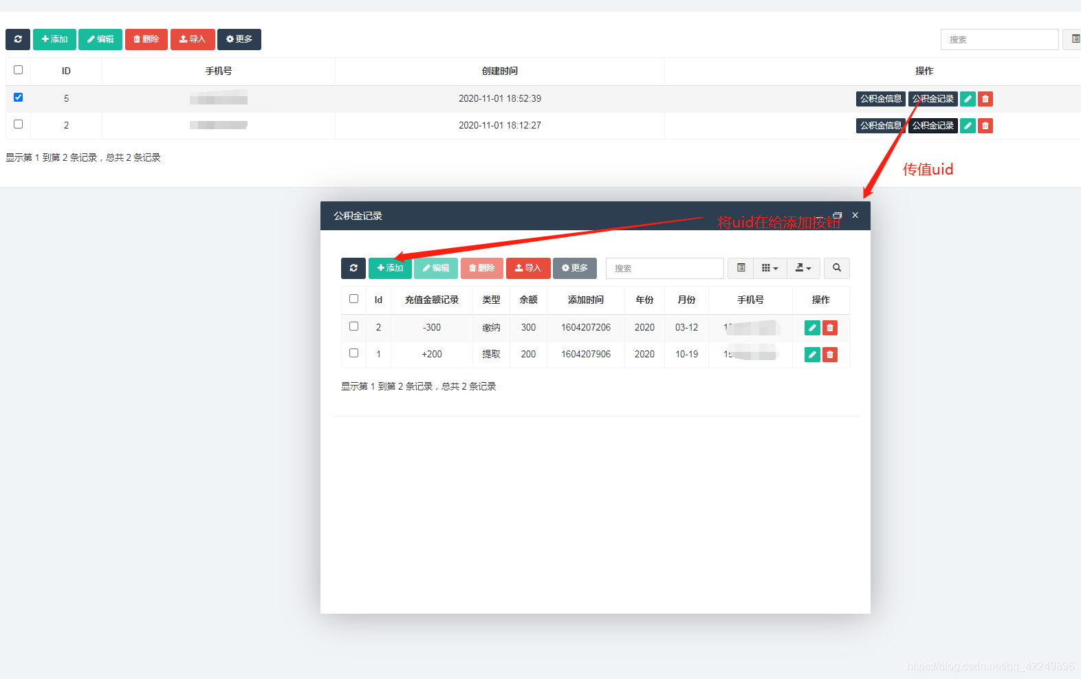Click green edit pencil for row ID 2 in main table
This screenshot has width=1081, height=679.
[968, 126]
